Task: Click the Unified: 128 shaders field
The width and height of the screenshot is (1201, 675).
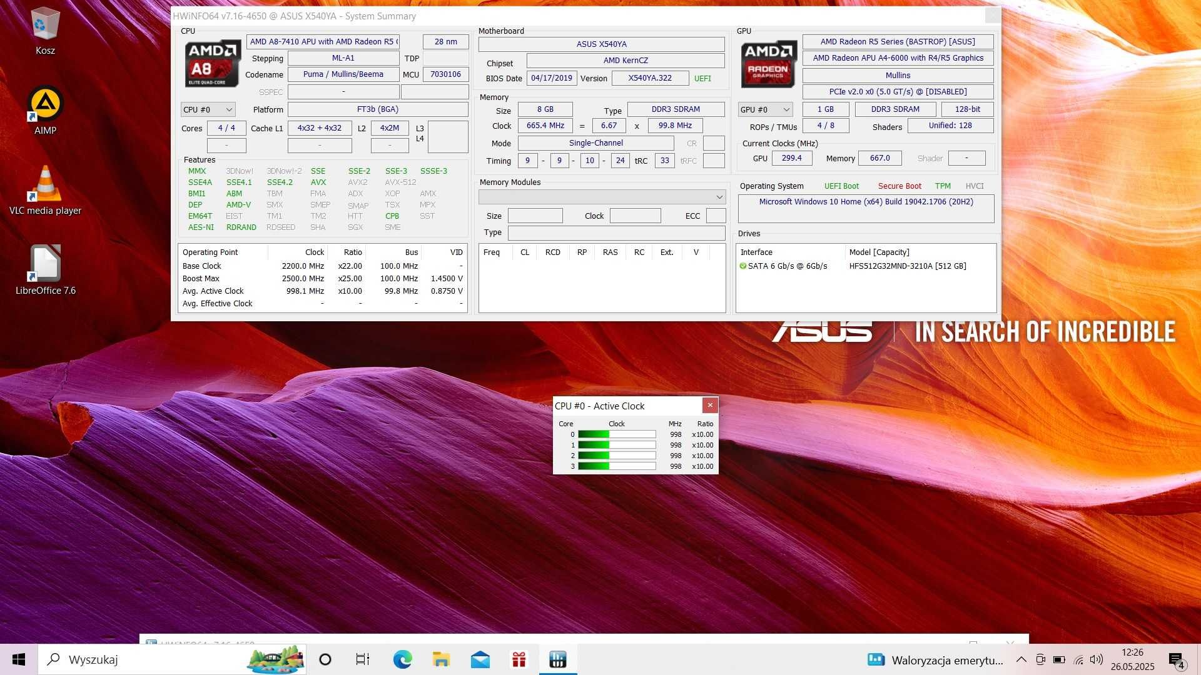Action: coord(950,126)
